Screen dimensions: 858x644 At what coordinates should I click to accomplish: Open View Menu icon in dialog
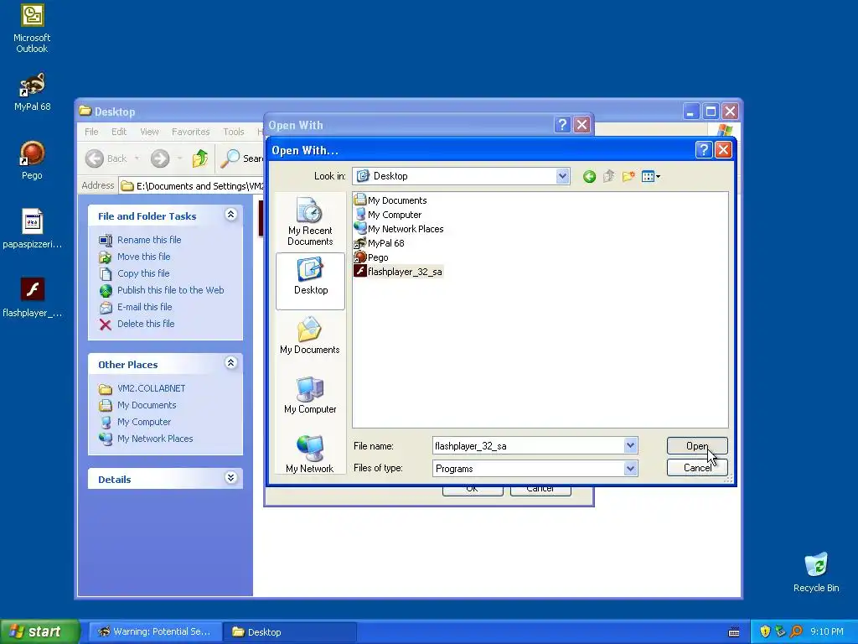650,176
